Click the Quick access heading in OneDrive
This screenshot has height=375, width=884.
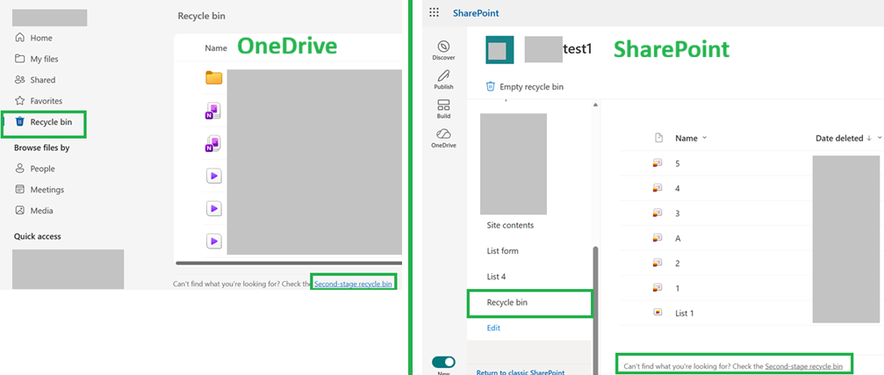click(37, 236)
